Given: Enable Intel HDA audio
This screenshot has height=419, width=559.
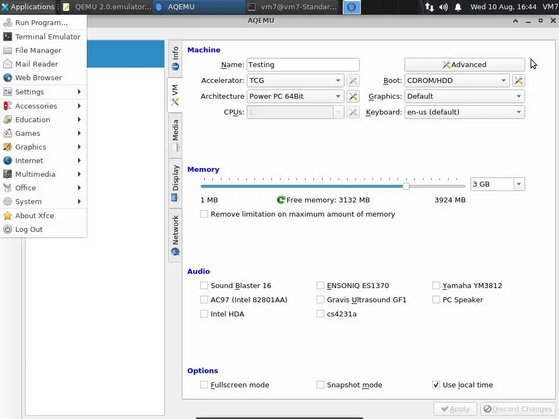Looking at the screenshot, I should point(204,314).
